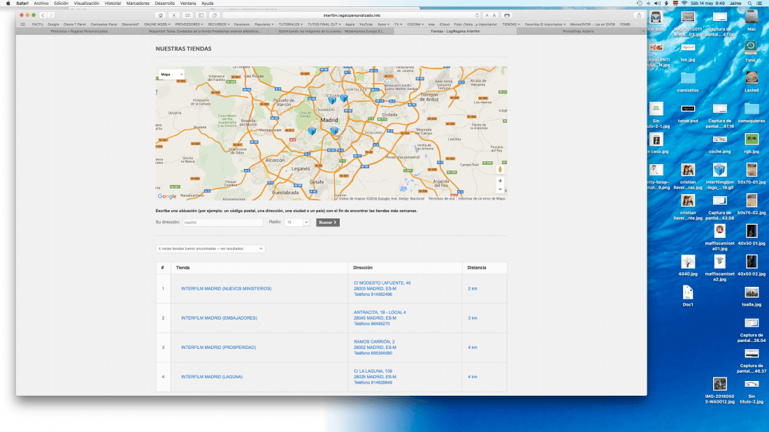Expand the ONLINE WEBS bookmarks folder

click(157, 24)
